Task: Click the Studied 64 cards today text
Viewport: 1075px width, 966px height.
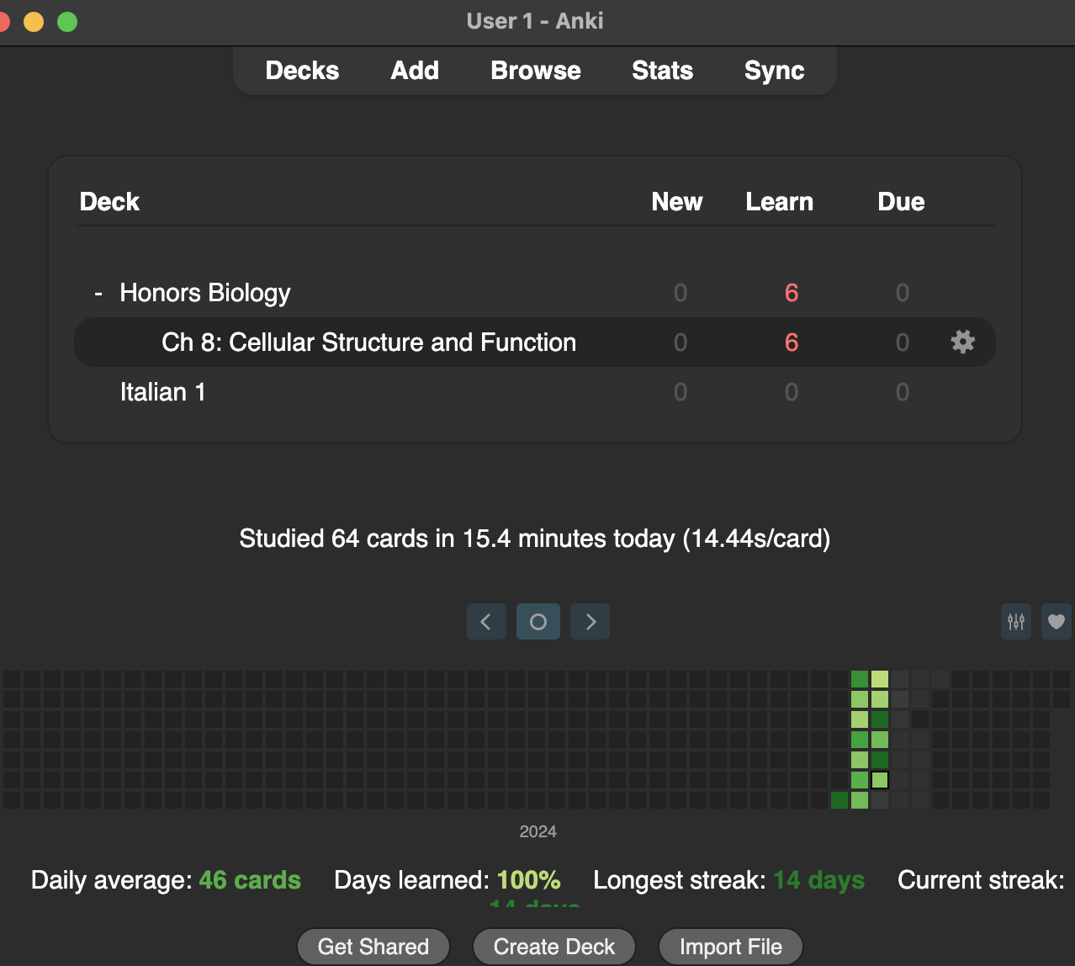Action: [x=535, y=539]
